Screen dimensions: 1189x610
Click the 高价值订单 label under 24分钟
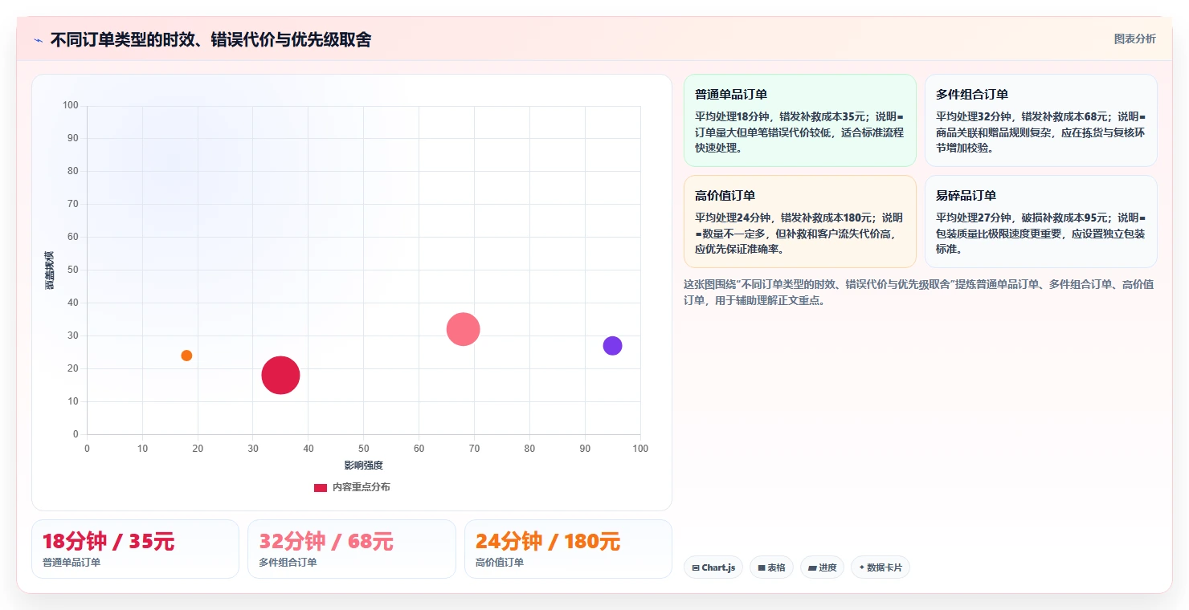500,563
